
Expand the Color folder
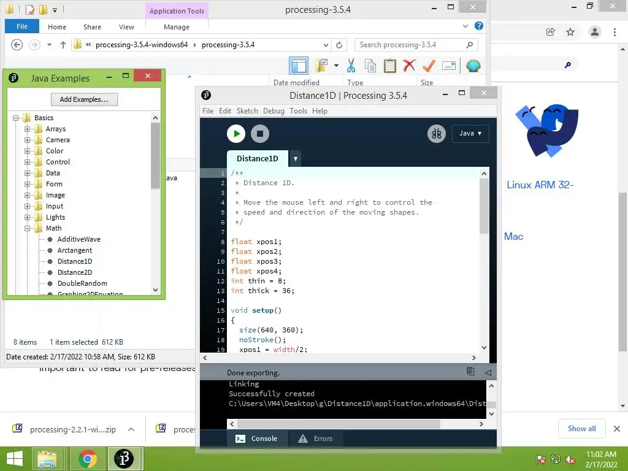(27, 151)
